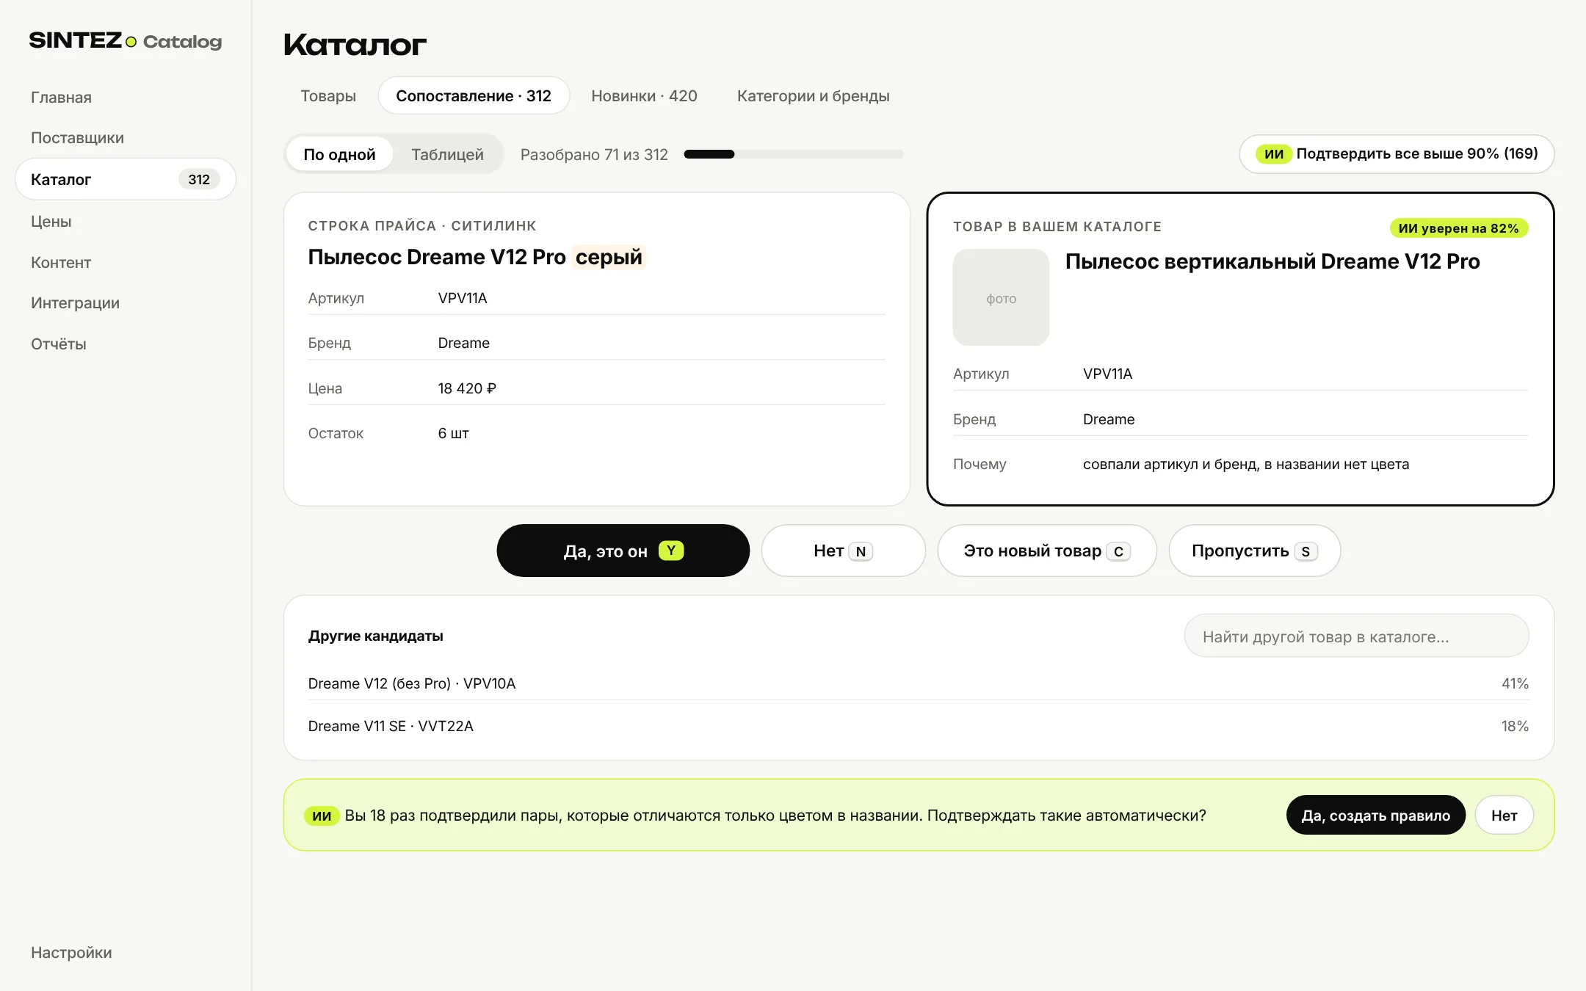Open 'Поставщики' in the sidebar
Viewport: 1586px width, 991px height.
[77, 138]
